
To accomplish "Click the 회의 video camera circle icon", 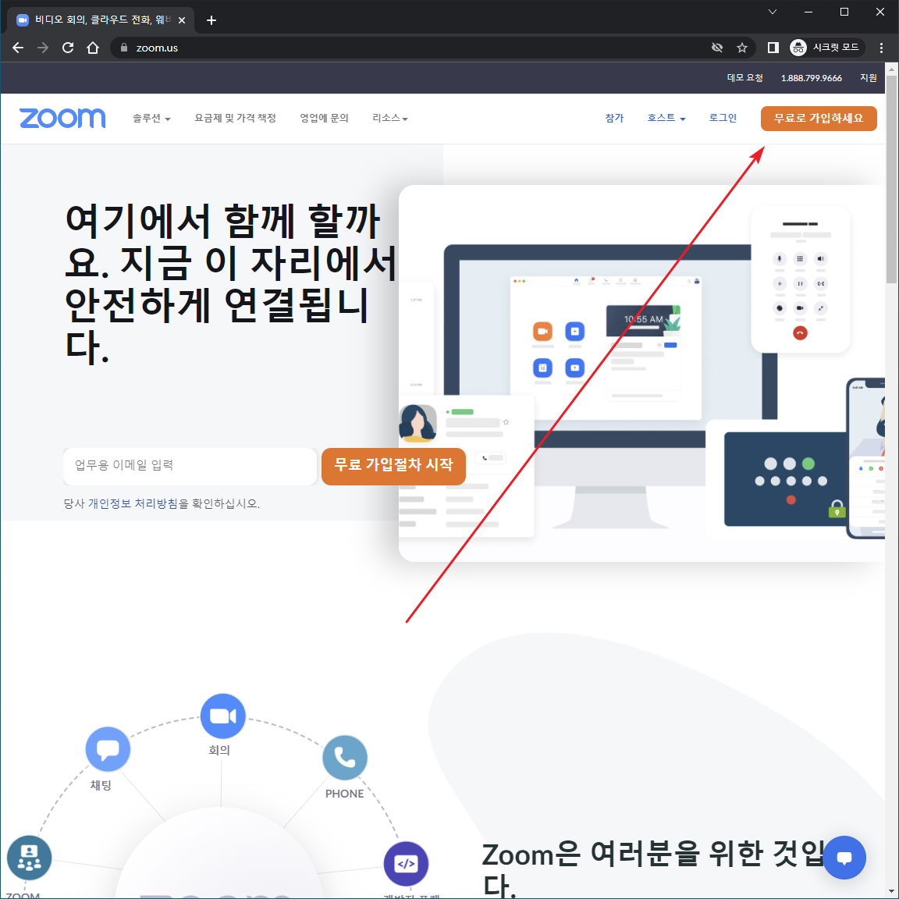I will coord(223,716).
